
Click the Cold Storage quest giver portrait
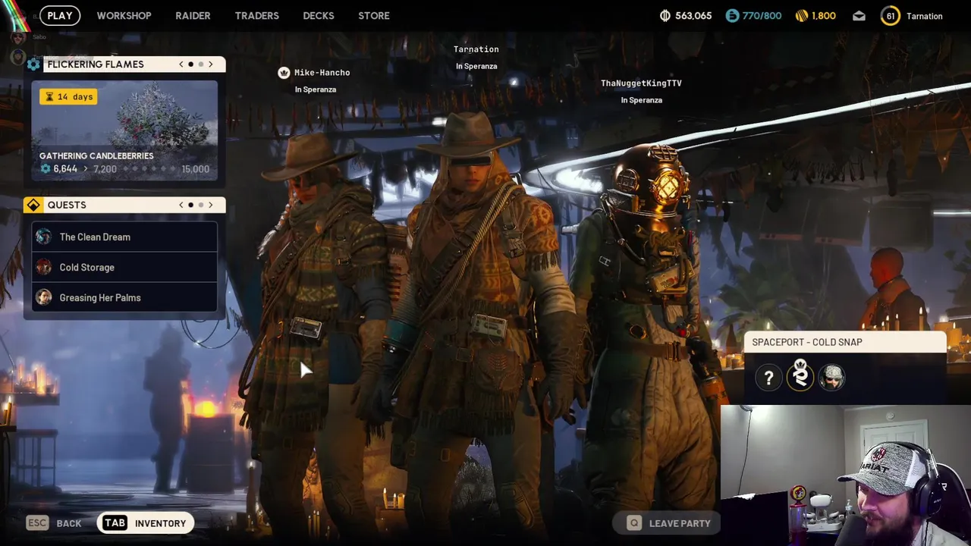[44, 267]
